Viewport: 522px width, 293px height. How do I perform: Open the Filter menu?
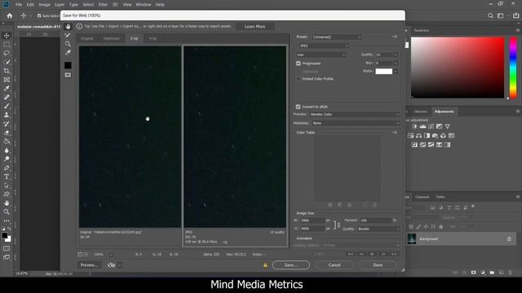click(x=103, y=5)
